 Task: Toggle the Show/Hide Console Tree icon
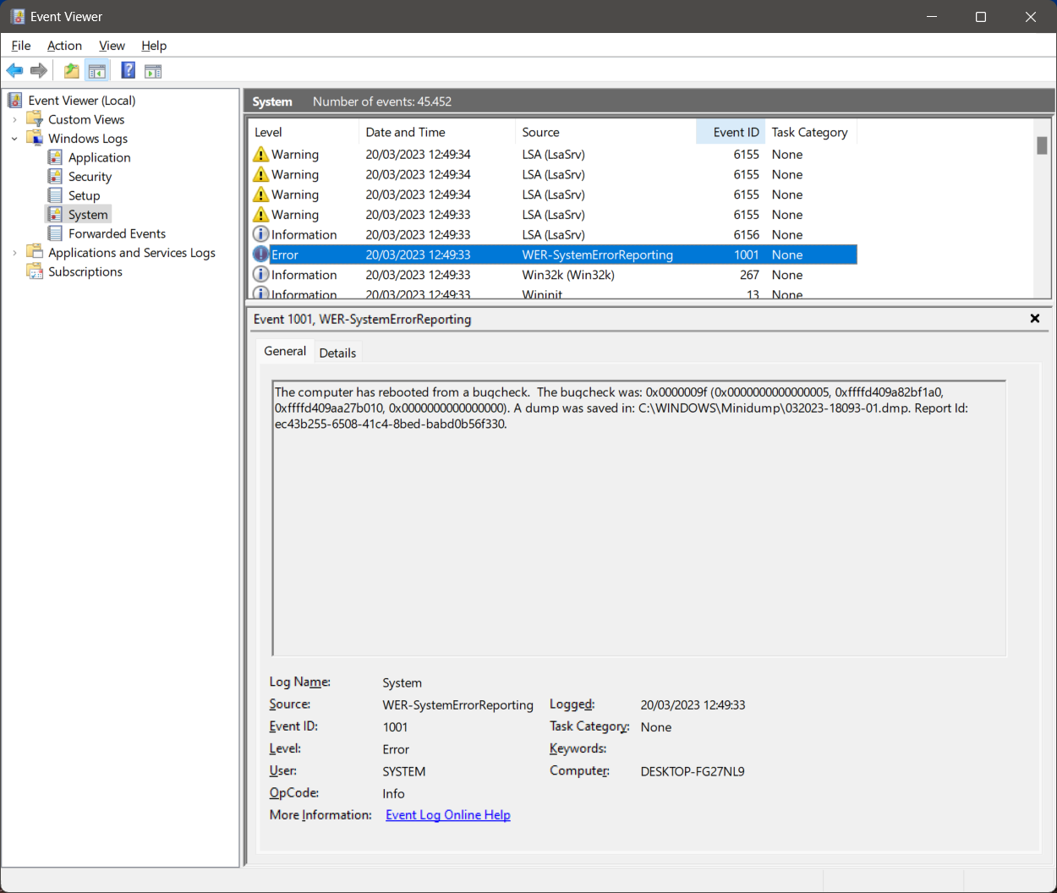click(97, 71)
